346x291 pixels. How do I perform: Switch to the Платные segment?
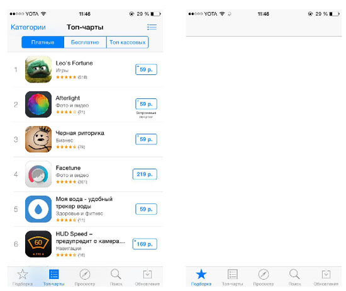(x=43, y=42)
